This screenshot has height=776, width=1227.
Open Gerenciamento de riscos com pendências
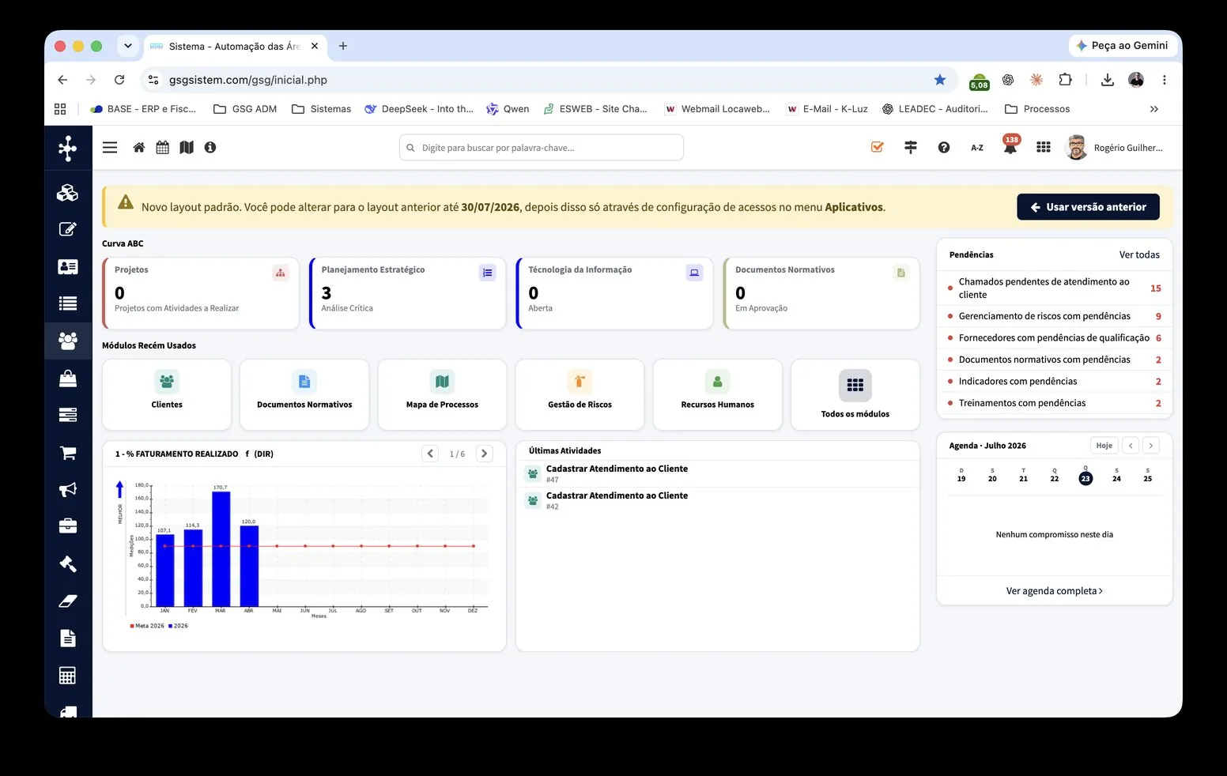point(1055,316)
